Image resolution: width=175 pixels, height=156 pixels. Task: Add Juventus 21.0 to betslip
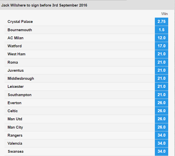tap(161, 70)
